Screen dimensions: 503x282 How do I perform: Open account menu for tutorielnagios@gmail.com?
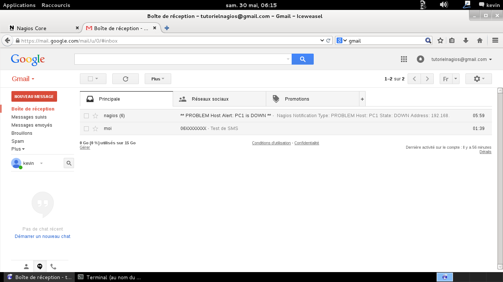462,59
